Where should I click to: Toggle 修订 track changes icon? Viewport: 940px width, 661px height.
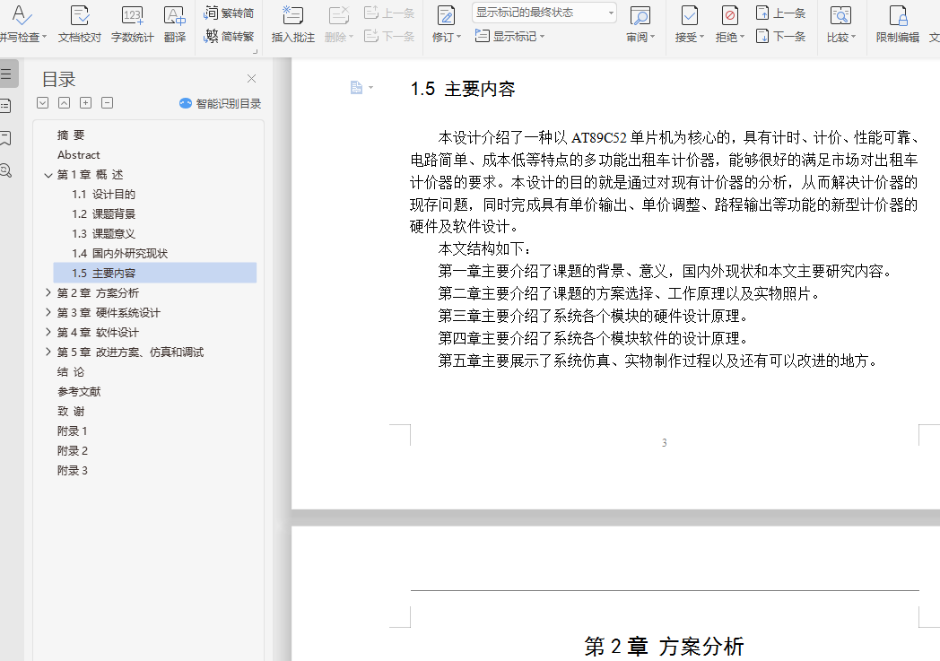pos(446,15)
